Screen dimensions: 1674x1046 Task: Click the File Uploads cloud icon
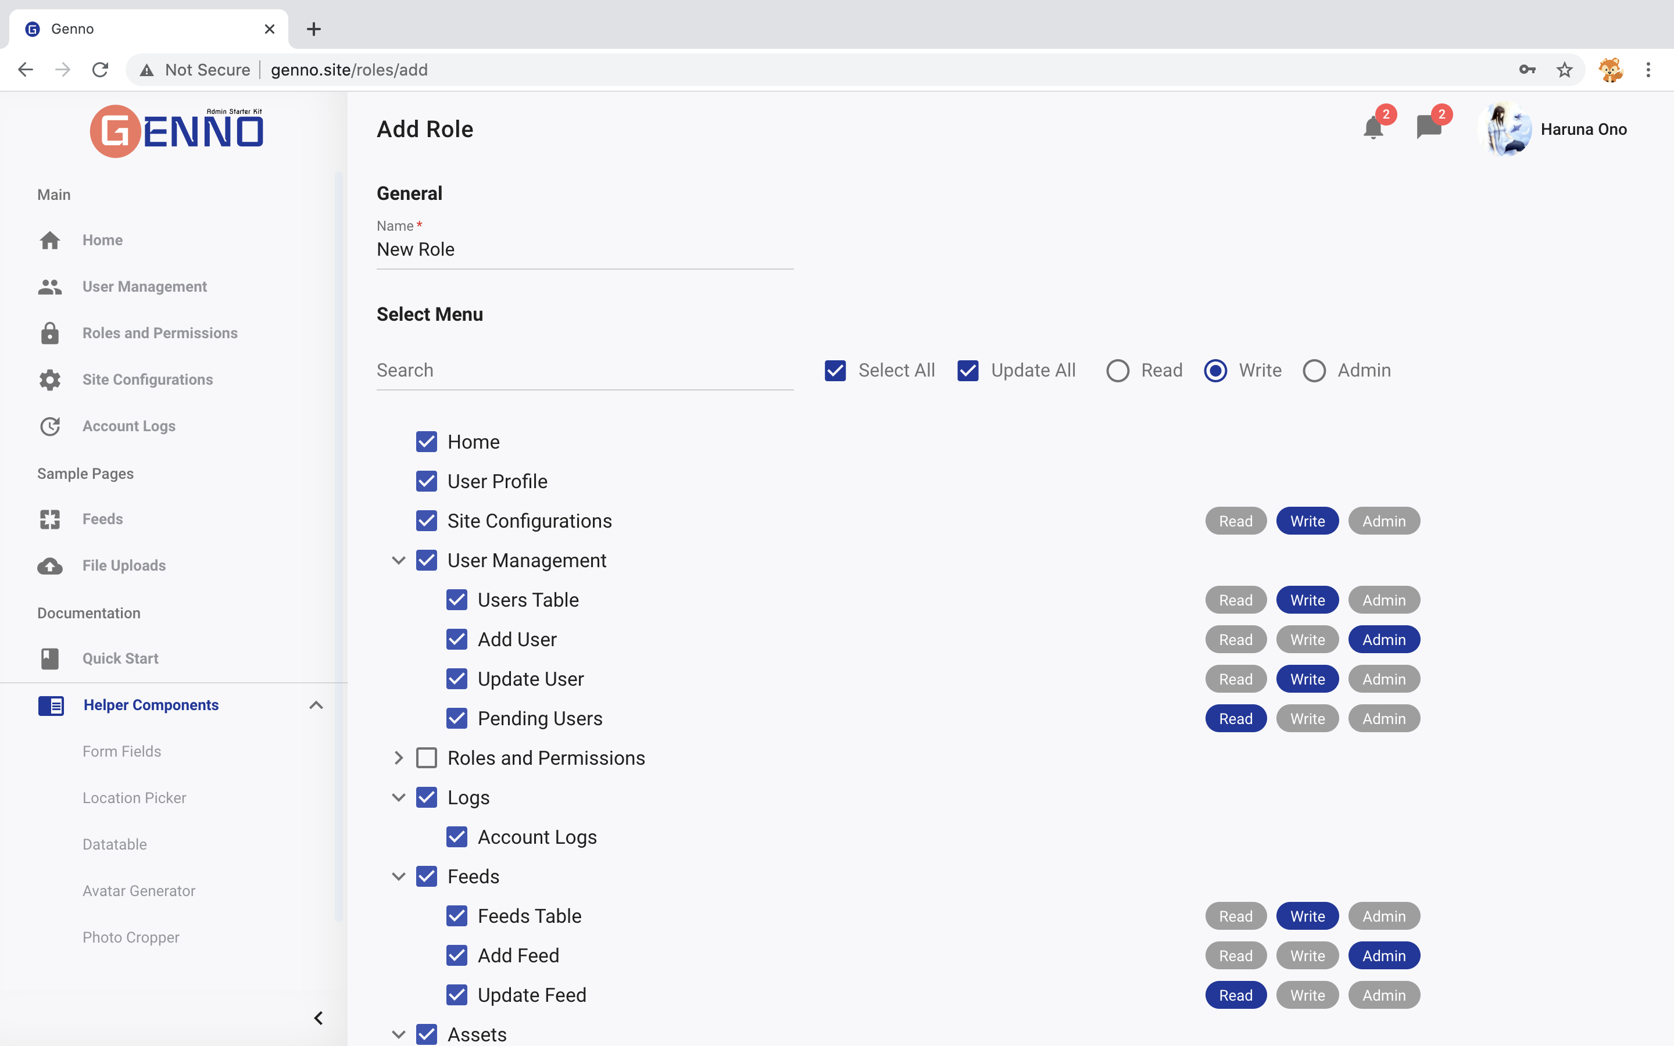50,566
